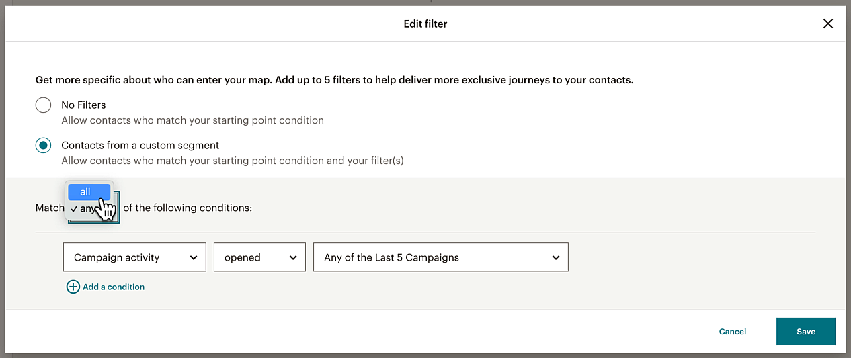
Task: Click "Contacts from a custom segment" label text
Action: (x=140, y=145)
